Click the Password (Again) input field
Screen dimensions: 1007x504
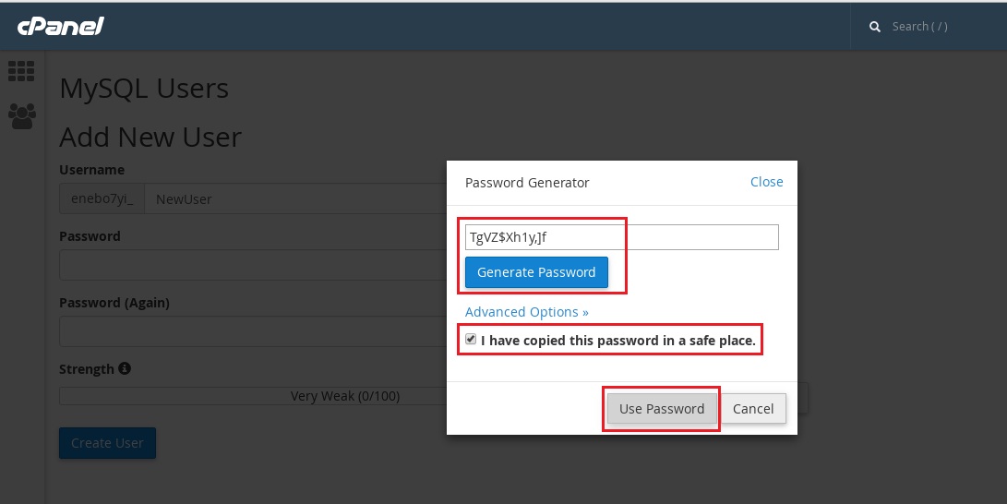click(x=253, y=331)
